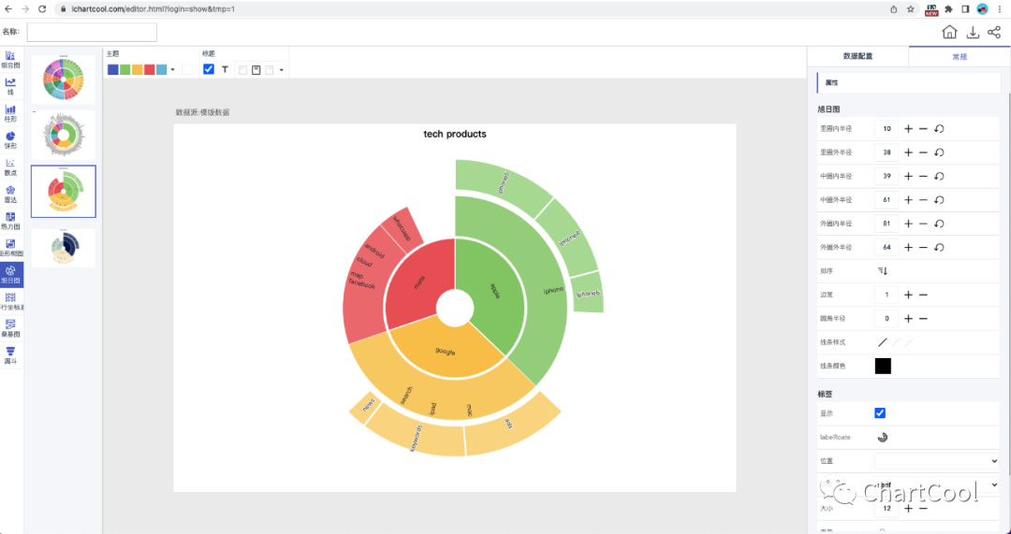Image resolution: width=1011 pixels, height=534 pixels.
Task: Uncheck the 显示 label display checkbox
Action: [x=880, y=413]
